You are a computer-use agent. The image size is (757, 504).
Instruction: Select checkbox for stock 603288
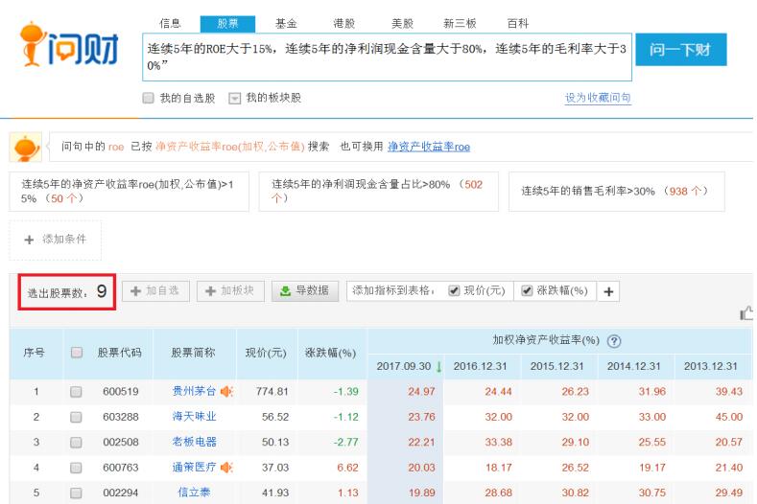pos(76,417)
